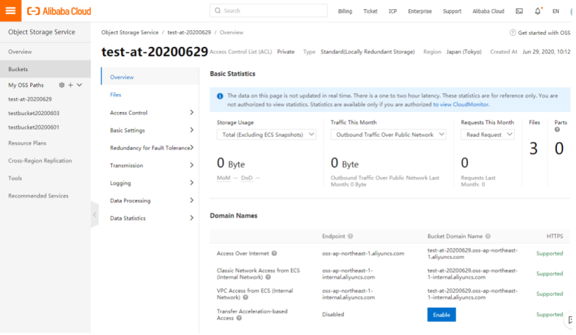Click test-at-20200629 breadcrumb link

pos(189,32)
